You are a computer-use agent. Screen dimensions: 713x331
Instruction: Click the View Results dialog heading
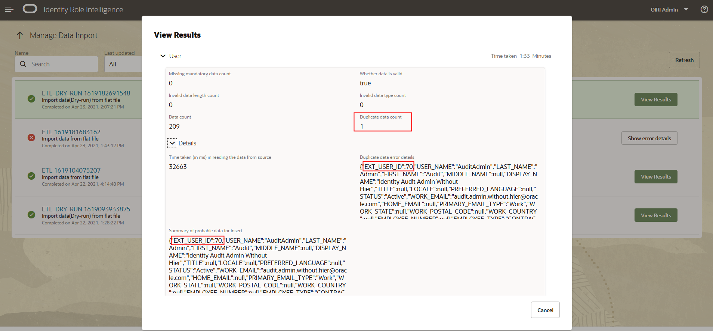tap(177, 35)
